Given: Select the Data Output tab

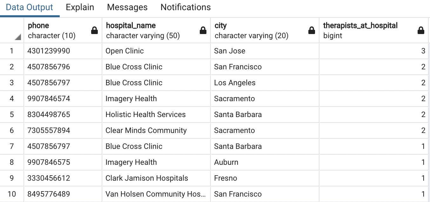Looking at the screenshot, I should pyautogui.click(x=30, y=7).
